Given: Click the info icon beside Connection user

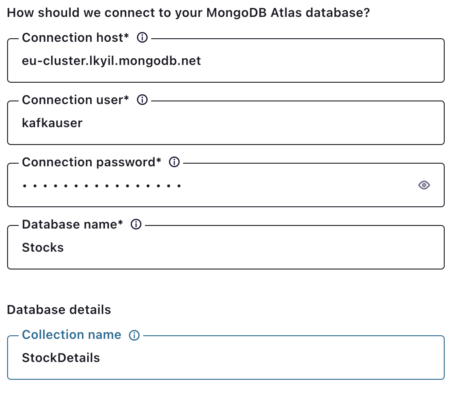Looking at the screenshot, I should coord(142,100).
